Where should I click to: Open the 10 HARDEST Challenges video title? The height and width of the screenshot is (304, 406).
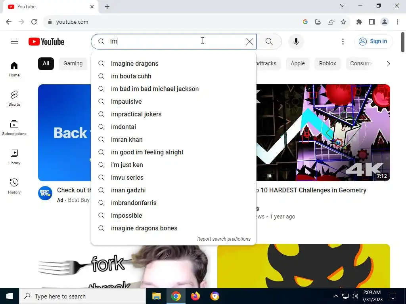(311, 190)
